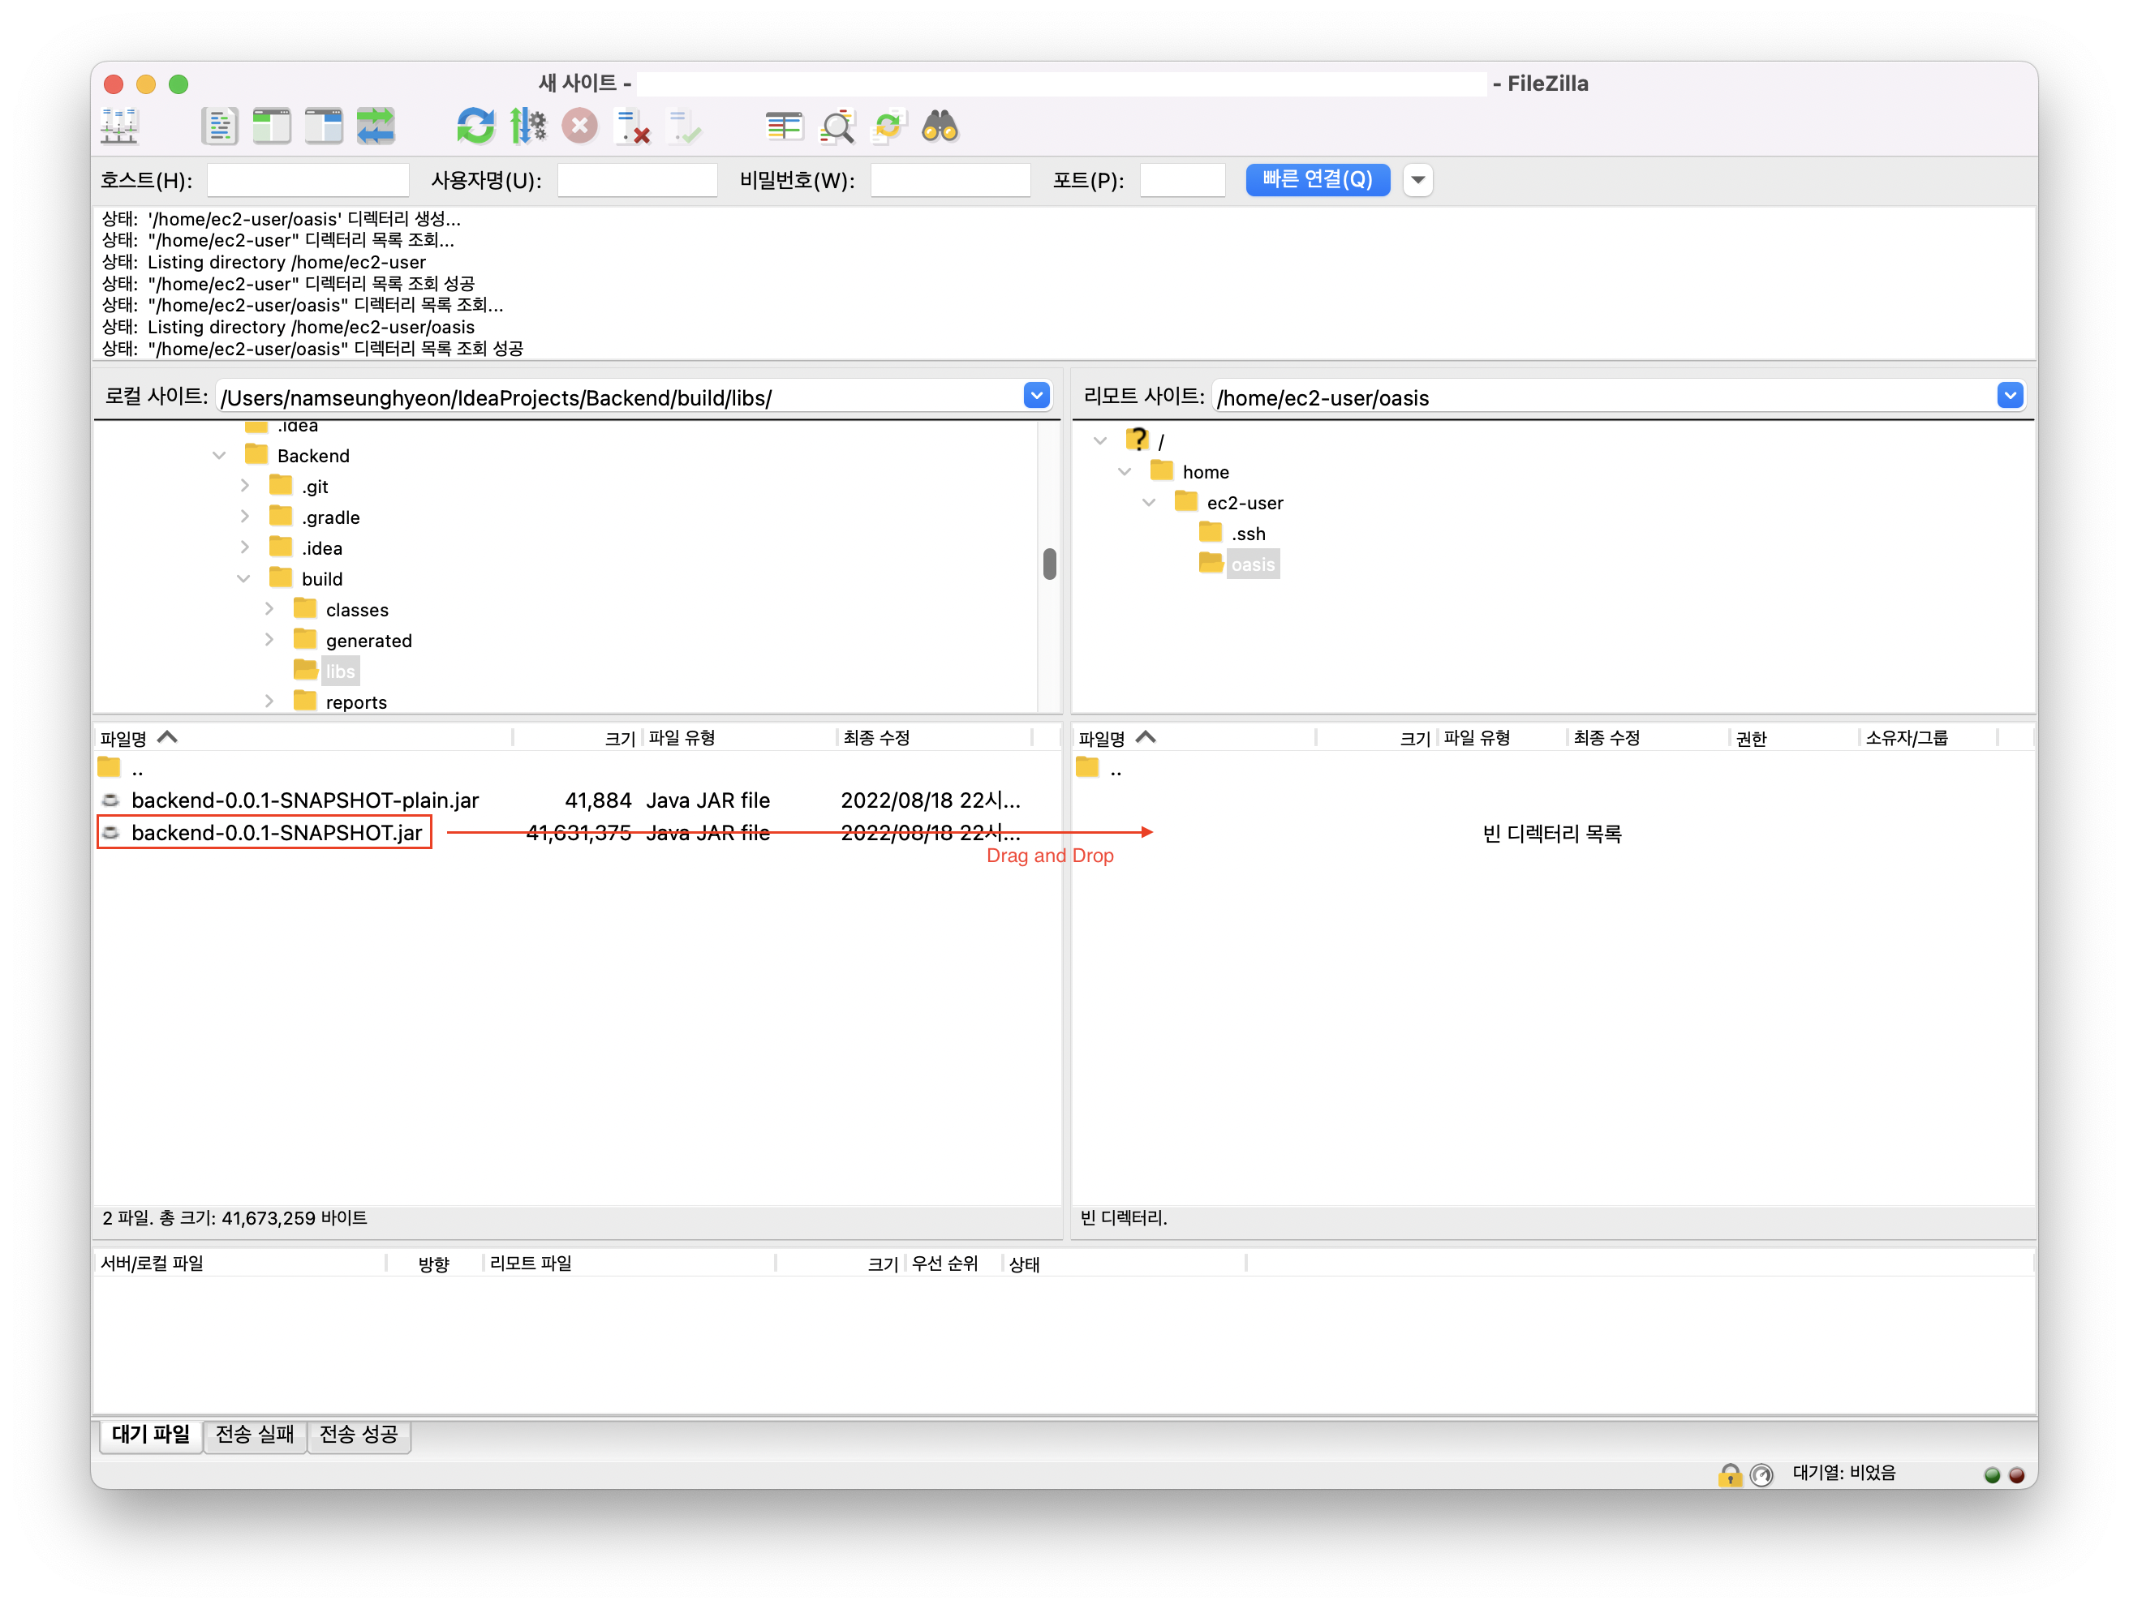2129x1609 pixels.
Task: Click the 방향 queue column header
Action: pyautogui.click(x=433, y=1264)
